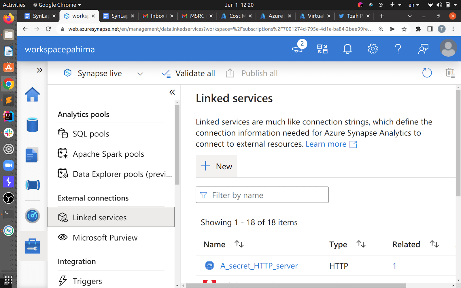Screen dimensions: 461x288
Task: Open the Monitor hub icon
Action: pyautogui.click(x=32, y=216)
